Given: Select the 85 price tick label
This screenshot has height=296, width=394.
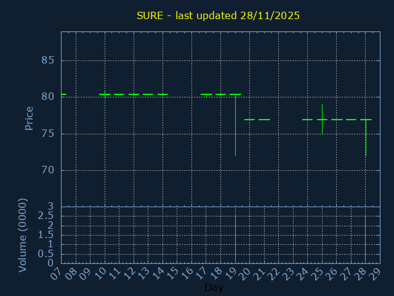Looking at the screenshot, I should coord(48,60).
